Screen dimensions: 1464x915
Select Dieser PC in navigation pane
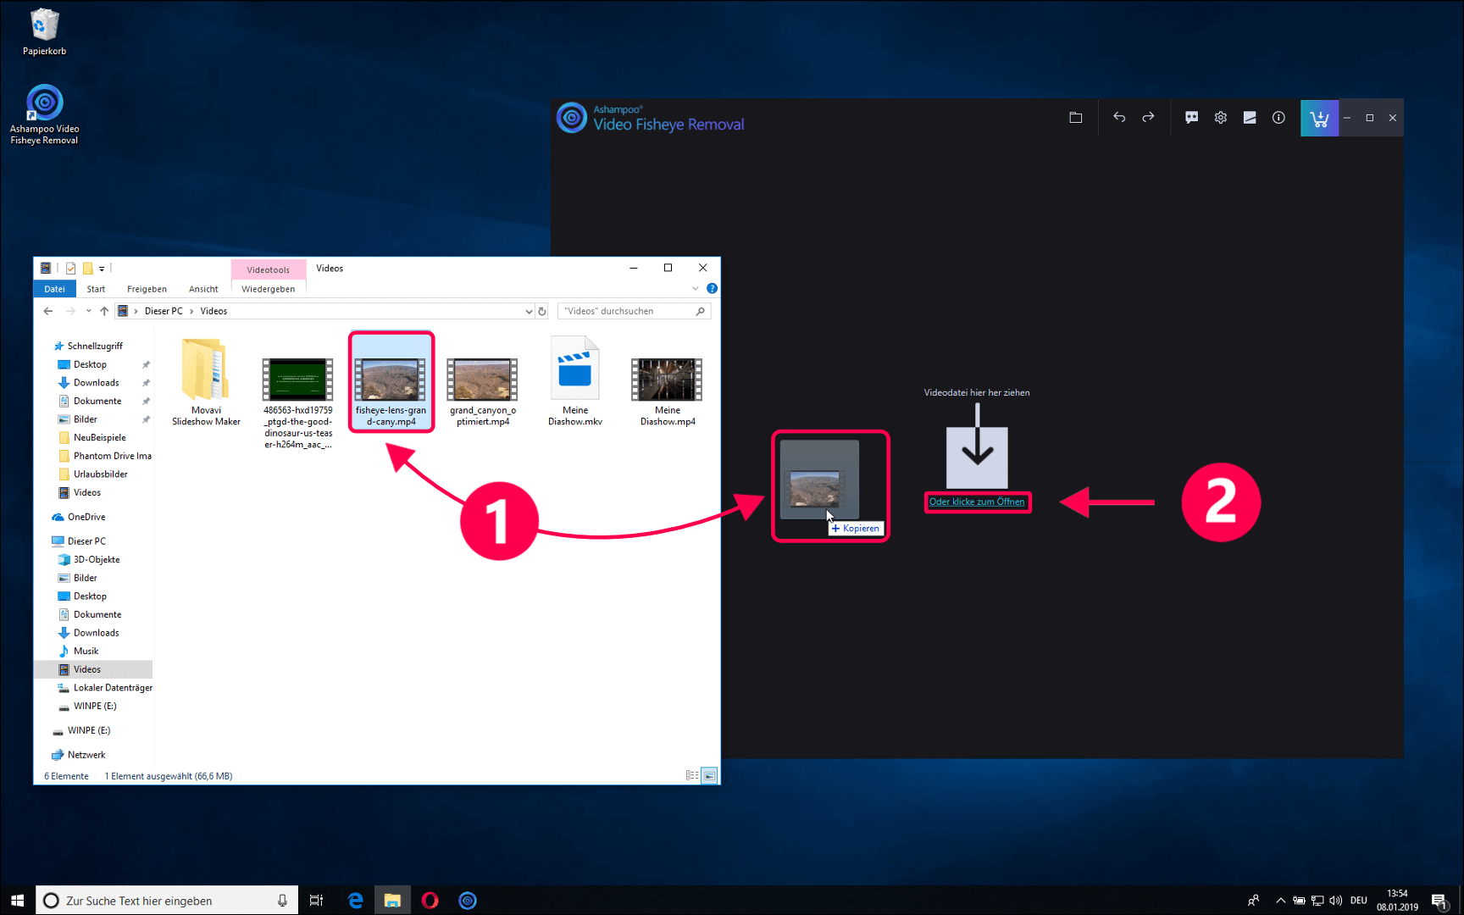click(86, 541)
